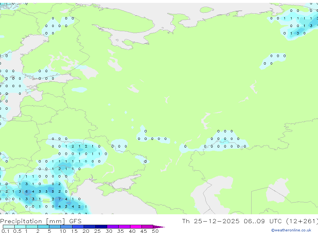Click the '25' legend scale label
The image size is (318, 233).
(97, 231)
